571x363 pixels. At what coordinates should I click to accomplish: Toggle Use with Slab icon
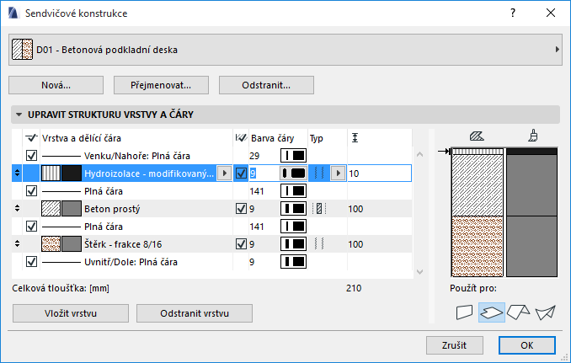tap(492, 312)
